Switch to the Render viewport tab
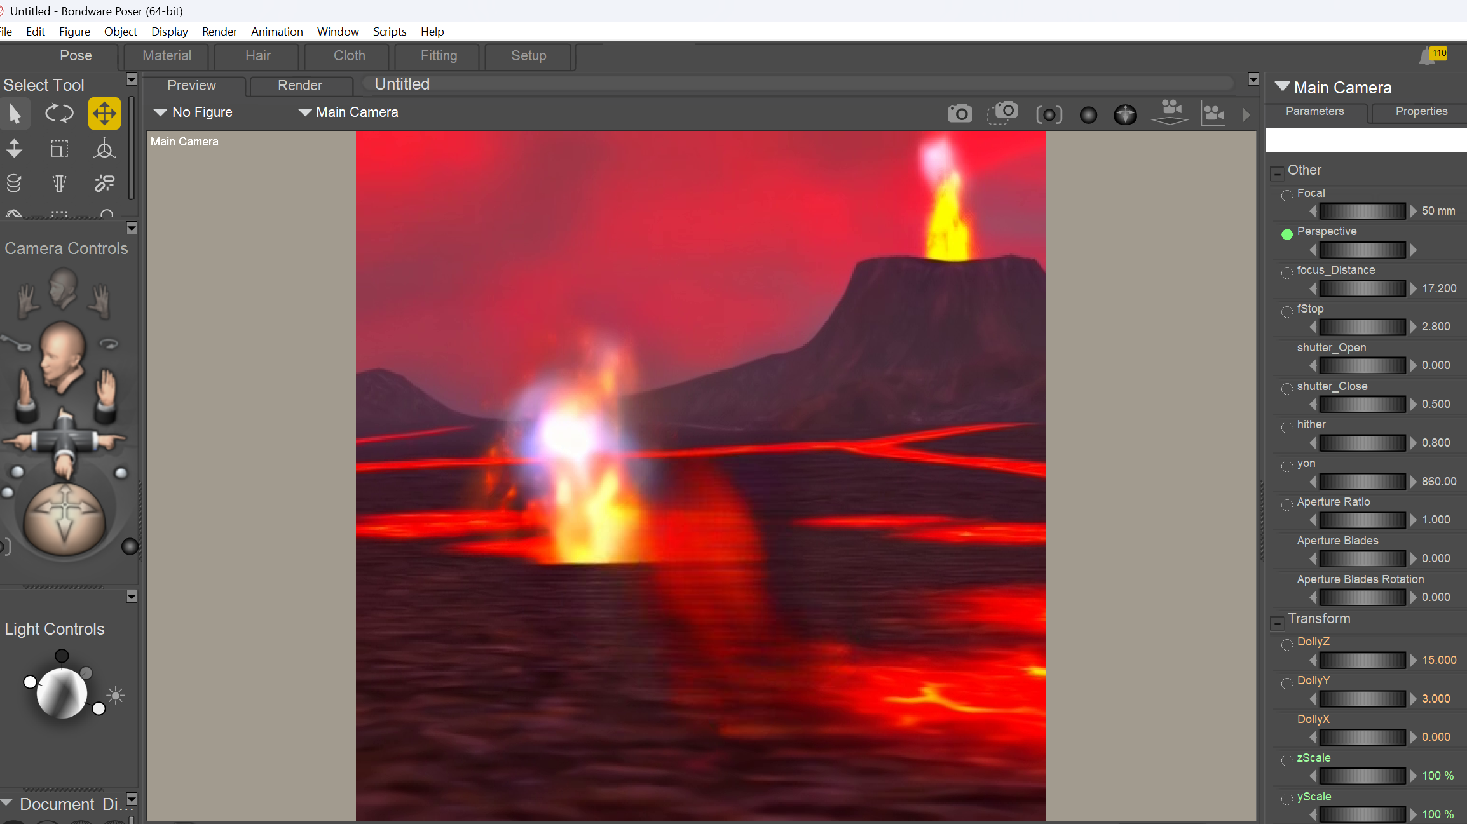1467x824 pixels. coord(300,86)
